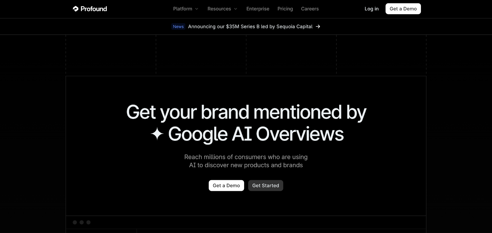Go to the Enterprise page
The height and width of the screenshot is (233, 492).
(x=258, y=9)
